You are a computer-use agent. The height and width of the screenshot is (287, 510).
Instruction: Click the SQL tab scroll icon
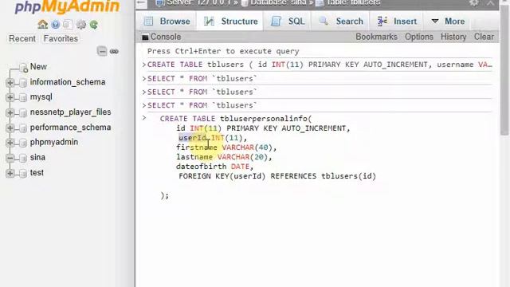click(277, 22)
